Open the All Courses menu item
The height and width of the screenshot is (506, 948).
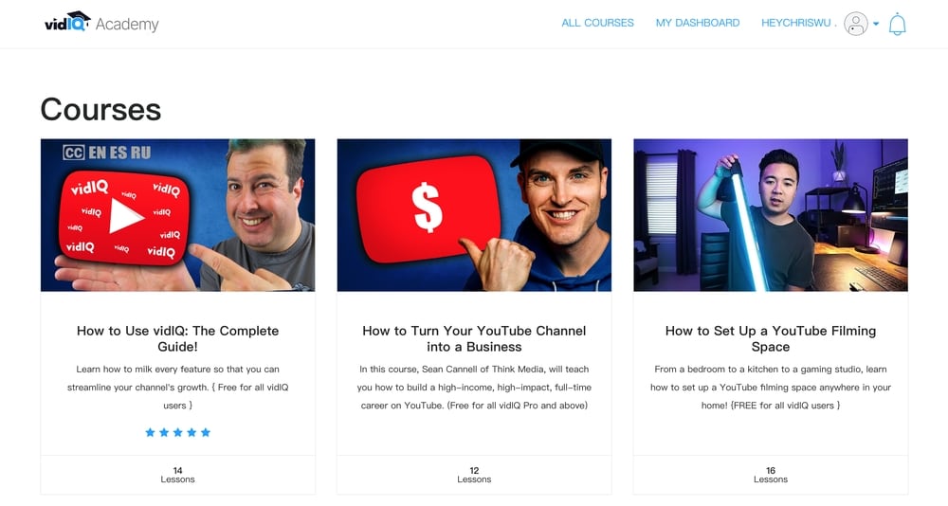point(597,23)
